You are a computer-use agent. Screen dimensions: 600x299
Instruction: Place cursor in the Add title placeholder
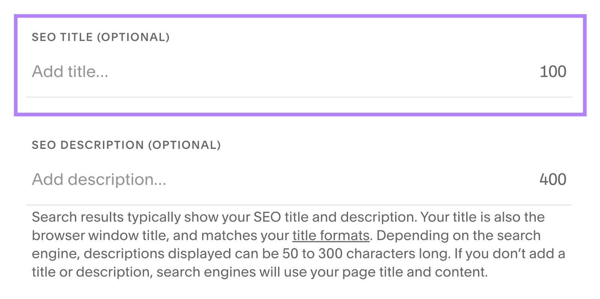pyautogui.click(x=70, y=71)
